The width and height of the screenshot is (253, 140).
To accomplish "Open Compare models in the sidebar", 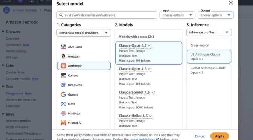I will pyautogui.click(x=18, y=79).
